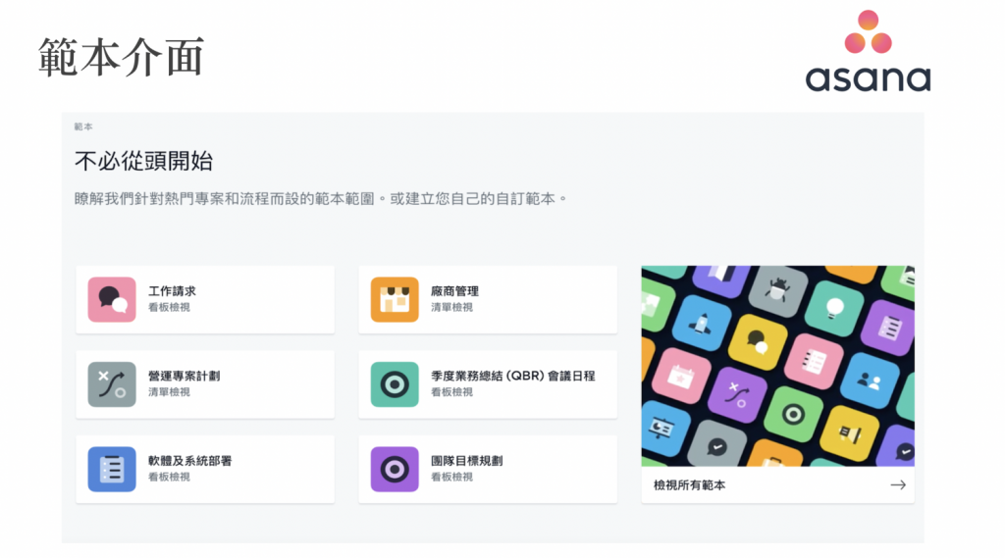The image size is (1005, 558).
Task: Click the purple target icon for 團隊目標規劃
Action: coord(395,469)
